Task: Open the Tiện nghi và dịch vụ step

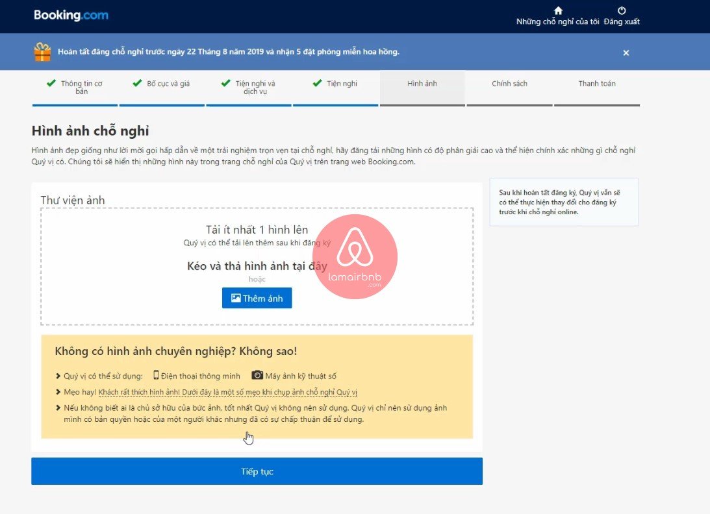Action: pos(249,88)
